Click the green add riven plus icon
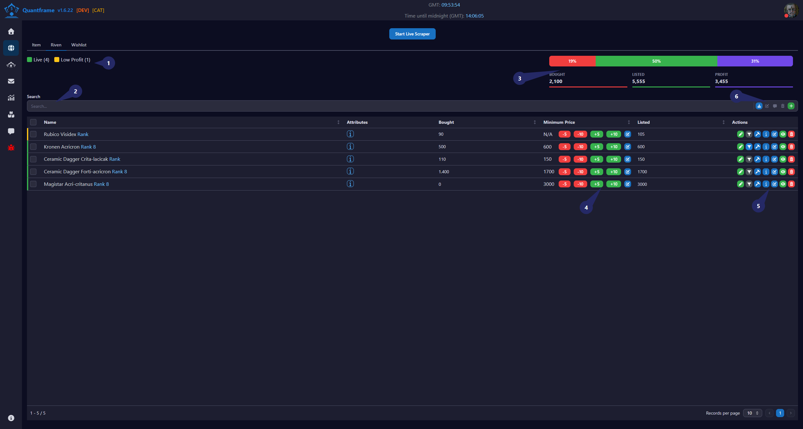Screen dimensions: 803x429 [791, 106]
